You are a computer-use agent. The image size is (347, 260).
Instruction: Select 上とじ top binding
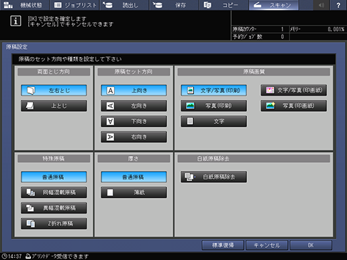click(x=54, y=106)
